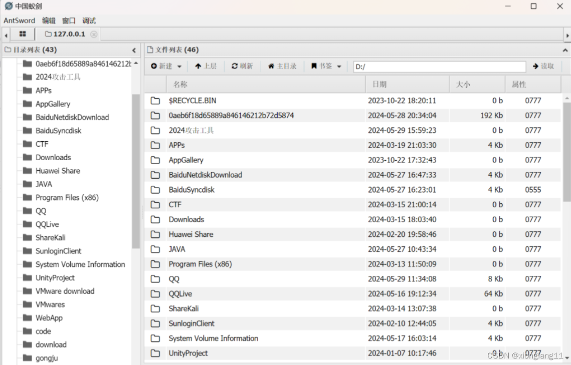Open the home grid view tab
The height and width of the screenshot is (365, 571).
(x=23, y=34)
